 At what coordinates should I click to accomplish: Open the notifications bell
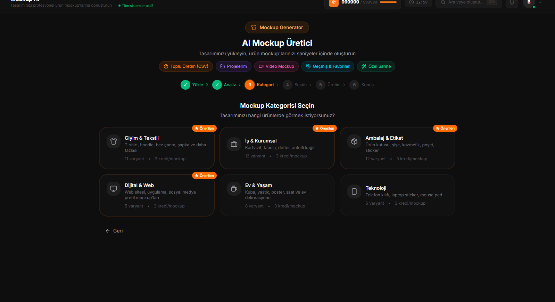tap(512, 2)
